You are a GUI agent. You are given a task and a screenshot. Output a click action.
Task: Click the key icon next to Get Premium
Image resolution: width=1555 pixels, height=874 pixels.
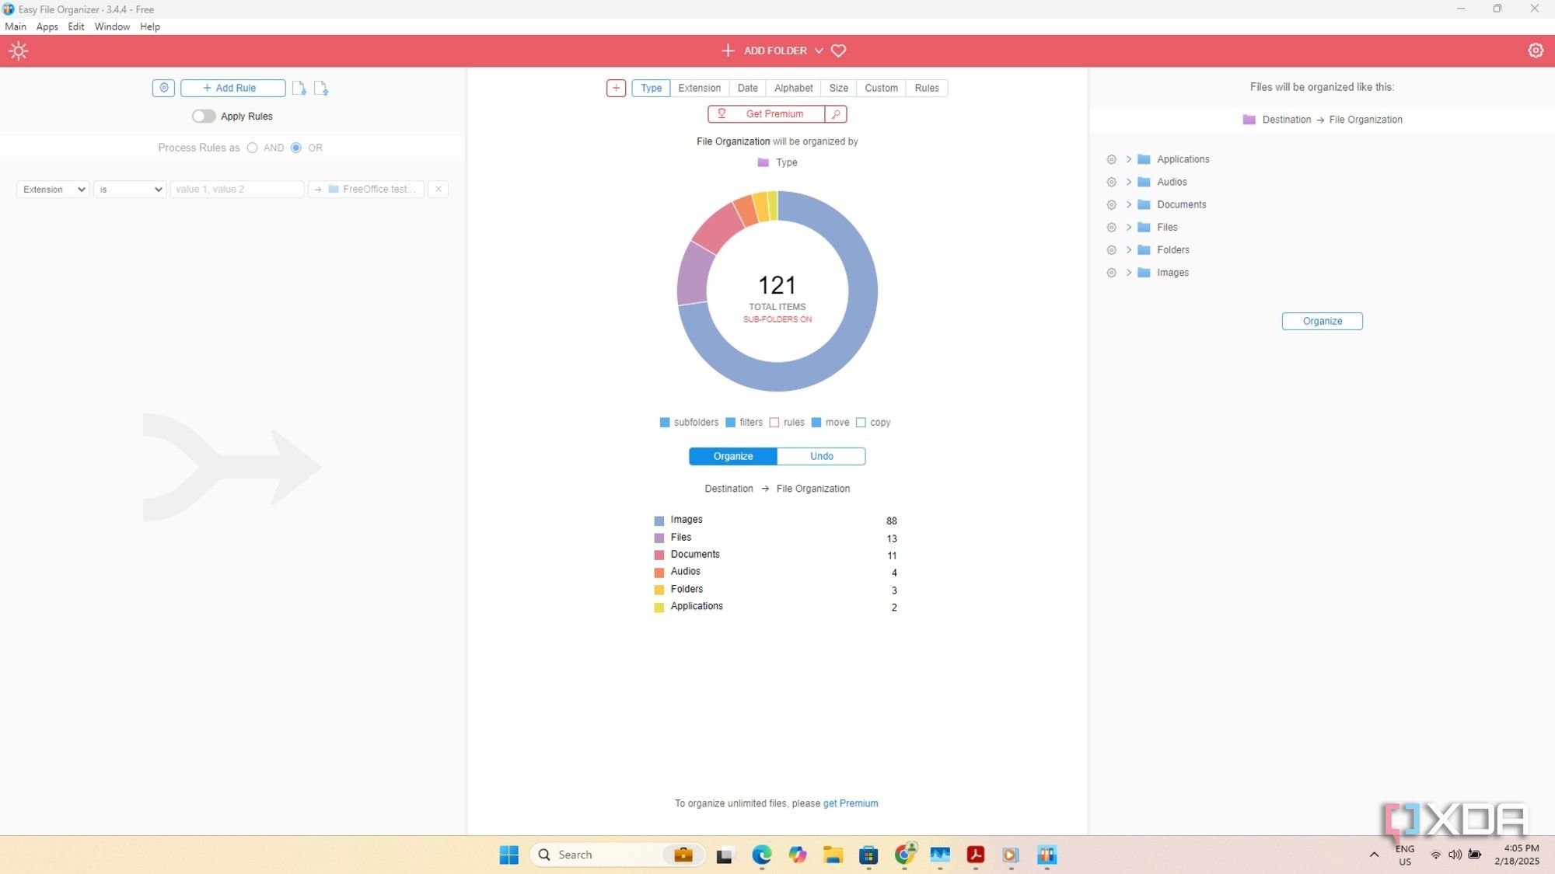pyautogui.click(x=836, y=114)
